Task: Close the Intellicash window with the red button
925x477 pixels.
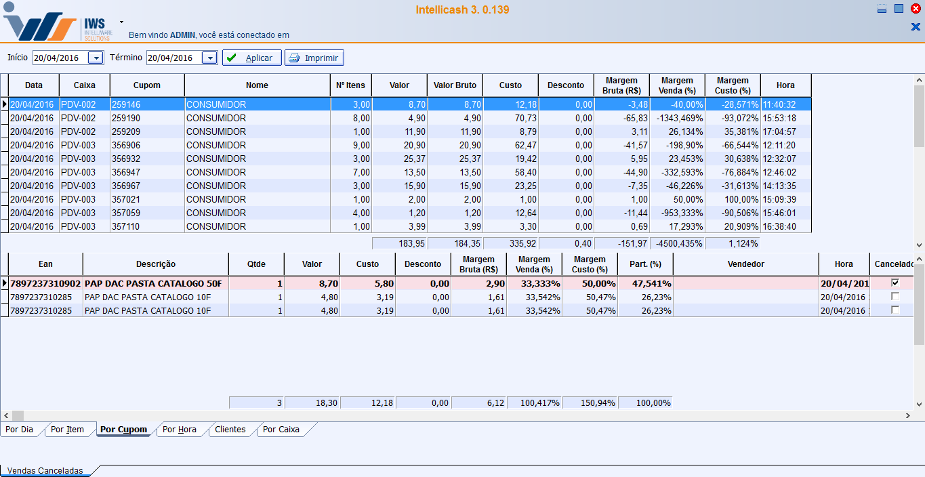Action: (916, 9)
